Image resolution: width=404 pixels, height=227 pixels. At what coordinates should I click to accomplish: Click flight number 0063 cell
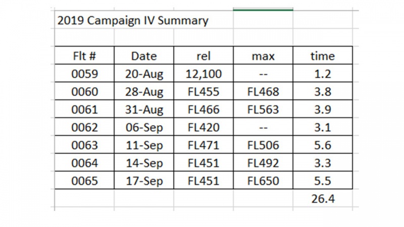click(x=85, y=145)
